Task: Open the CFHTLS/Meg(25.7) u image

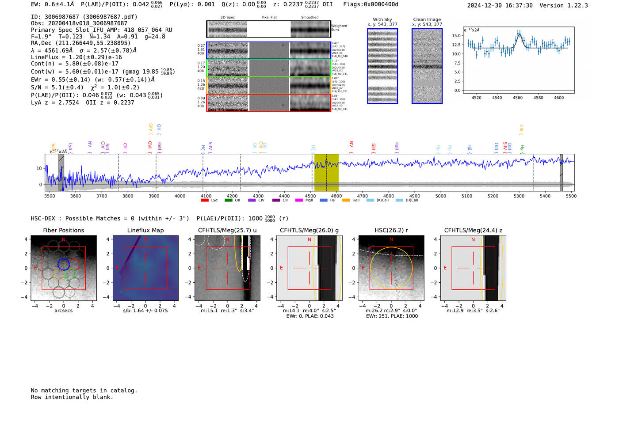Action: coord(227,268)
